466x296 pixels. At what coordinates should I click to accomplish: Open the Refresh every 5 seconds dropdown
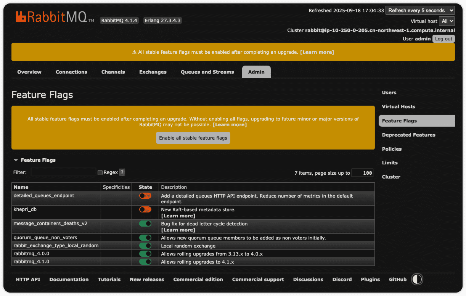coord(420,11)
